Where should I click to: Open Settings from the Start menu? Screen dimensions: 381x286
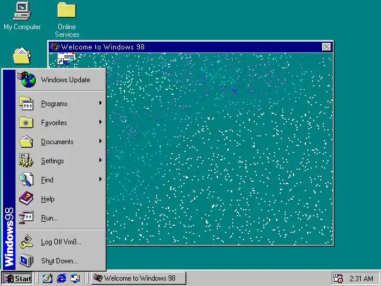pyautogui.click(x=61, y=160)
